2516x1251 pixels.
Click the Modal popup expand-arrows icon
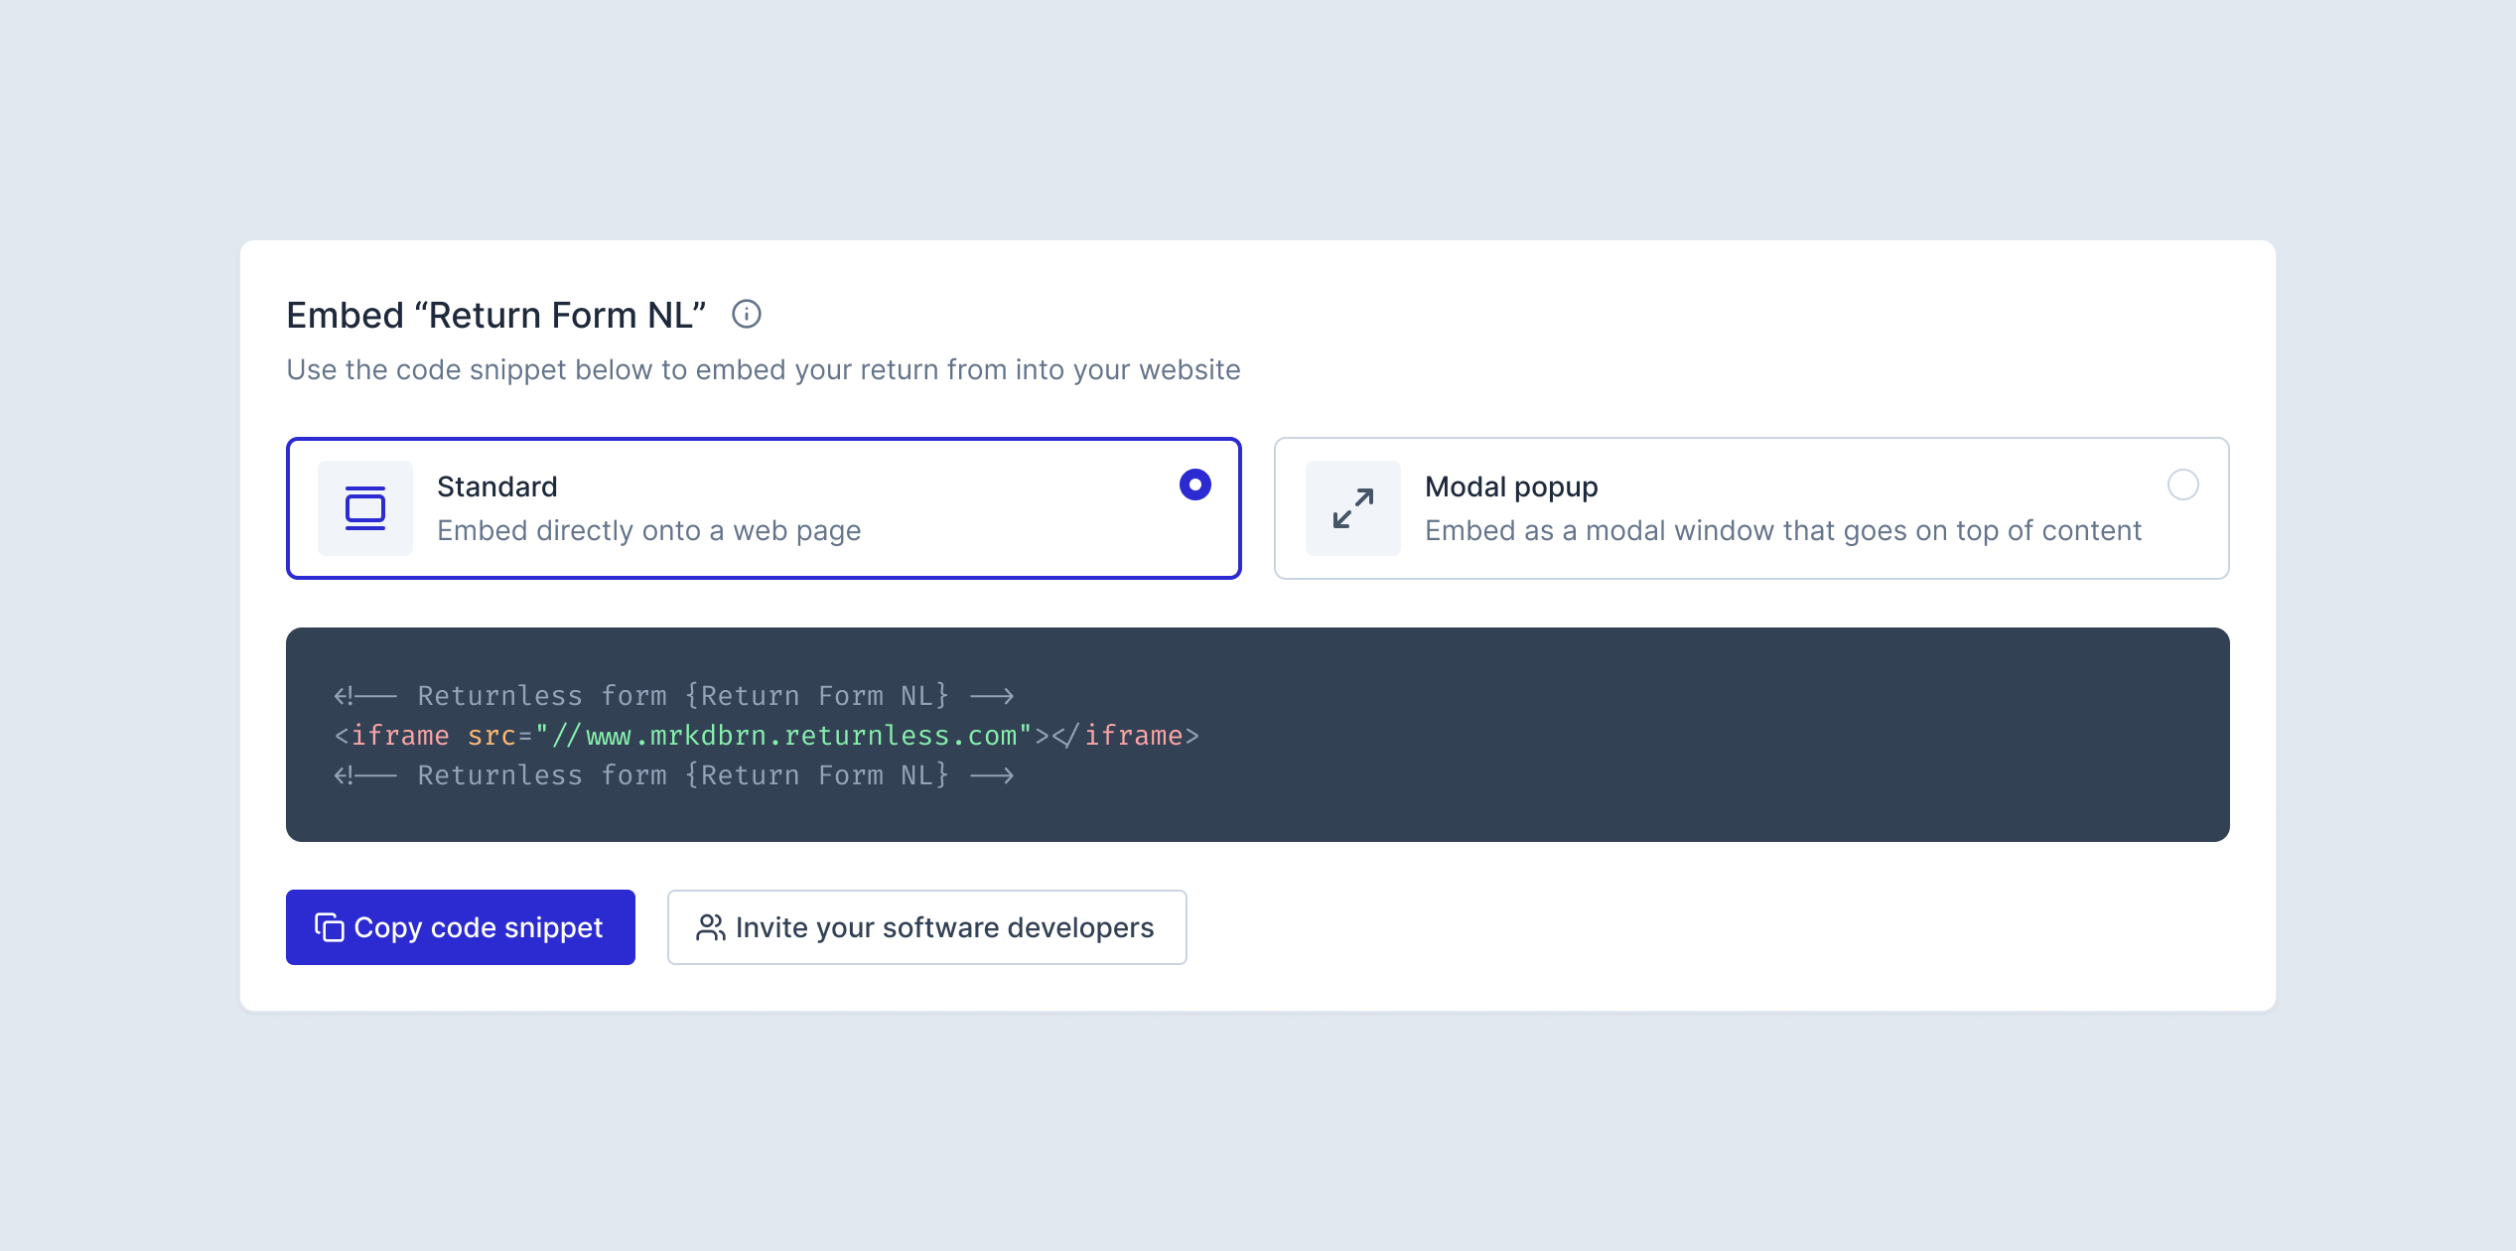[x=1353, y=508]
